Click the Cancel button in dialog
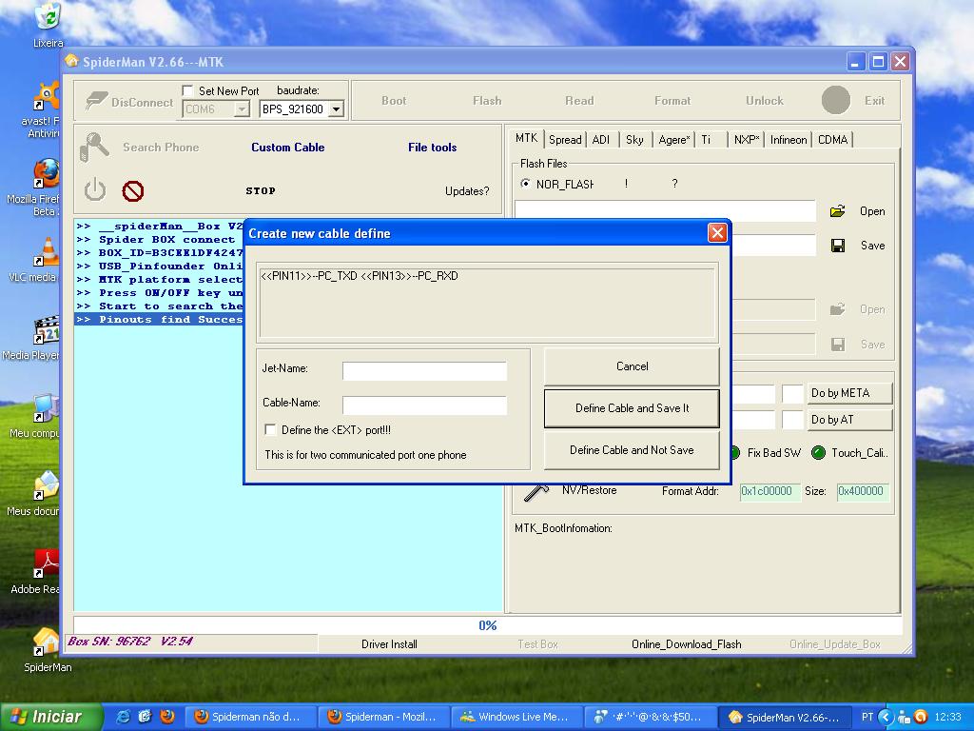Image resolution: width=974 pixels, height=731 pixels. click(632, 366)
